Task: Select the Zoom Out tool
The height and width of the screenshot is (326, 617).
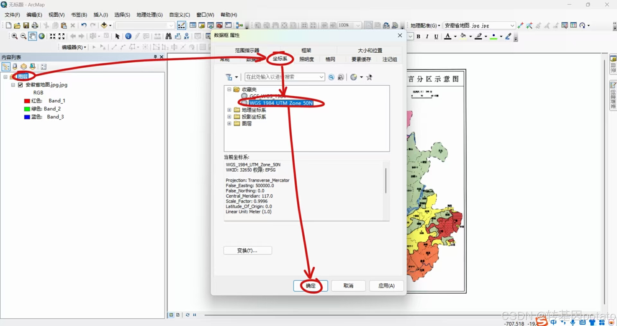Action: pyautogui.click(x=23, y=36)
